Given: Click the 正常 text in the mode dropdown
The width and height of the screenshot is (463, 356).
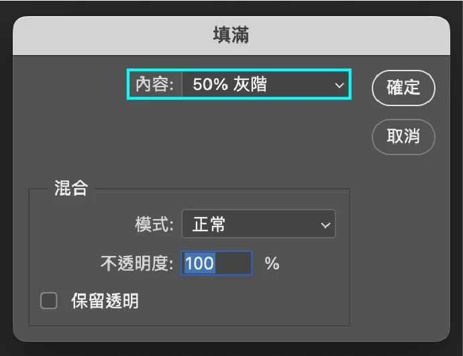Looking at the screenshot, I should pos(209,224).
